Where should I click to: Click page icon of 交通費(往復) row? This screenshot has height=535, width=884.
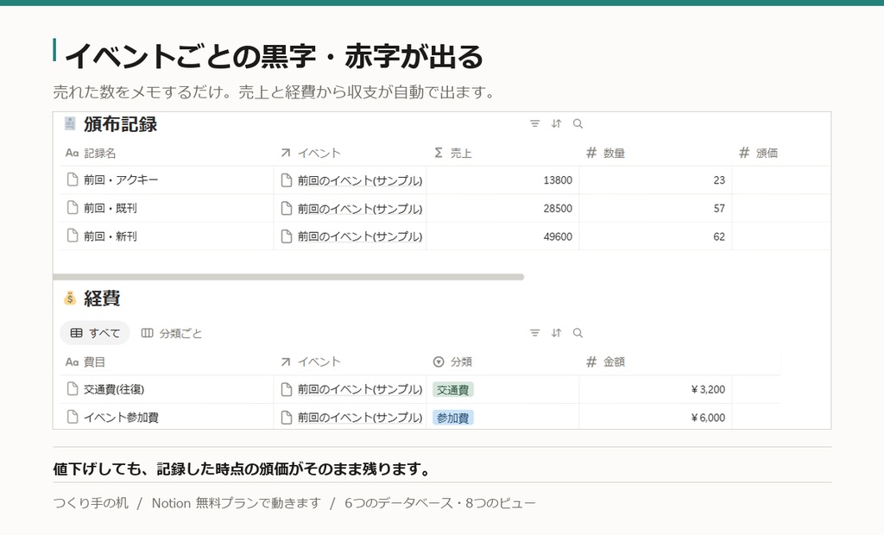click(x=73, y=388)
